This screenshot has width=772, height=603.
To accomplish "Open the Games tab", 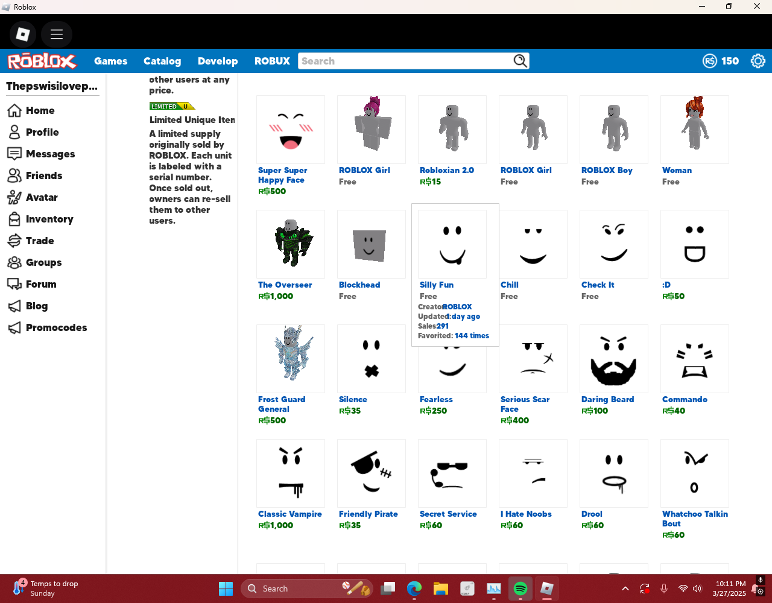I will 111,61.
